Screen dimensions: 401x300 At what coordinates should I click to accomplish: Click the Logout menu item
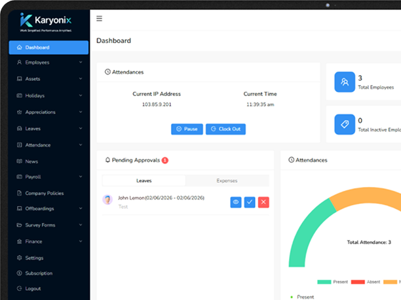click(x=48, y=288)
